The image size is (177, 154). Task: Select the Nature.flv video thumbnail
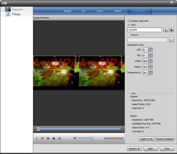point(8,9)
